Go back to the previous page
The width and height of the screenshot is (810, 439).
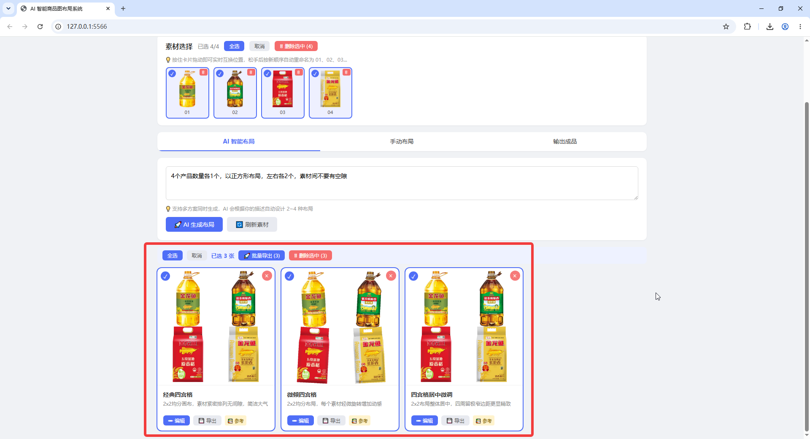(10, 26)
